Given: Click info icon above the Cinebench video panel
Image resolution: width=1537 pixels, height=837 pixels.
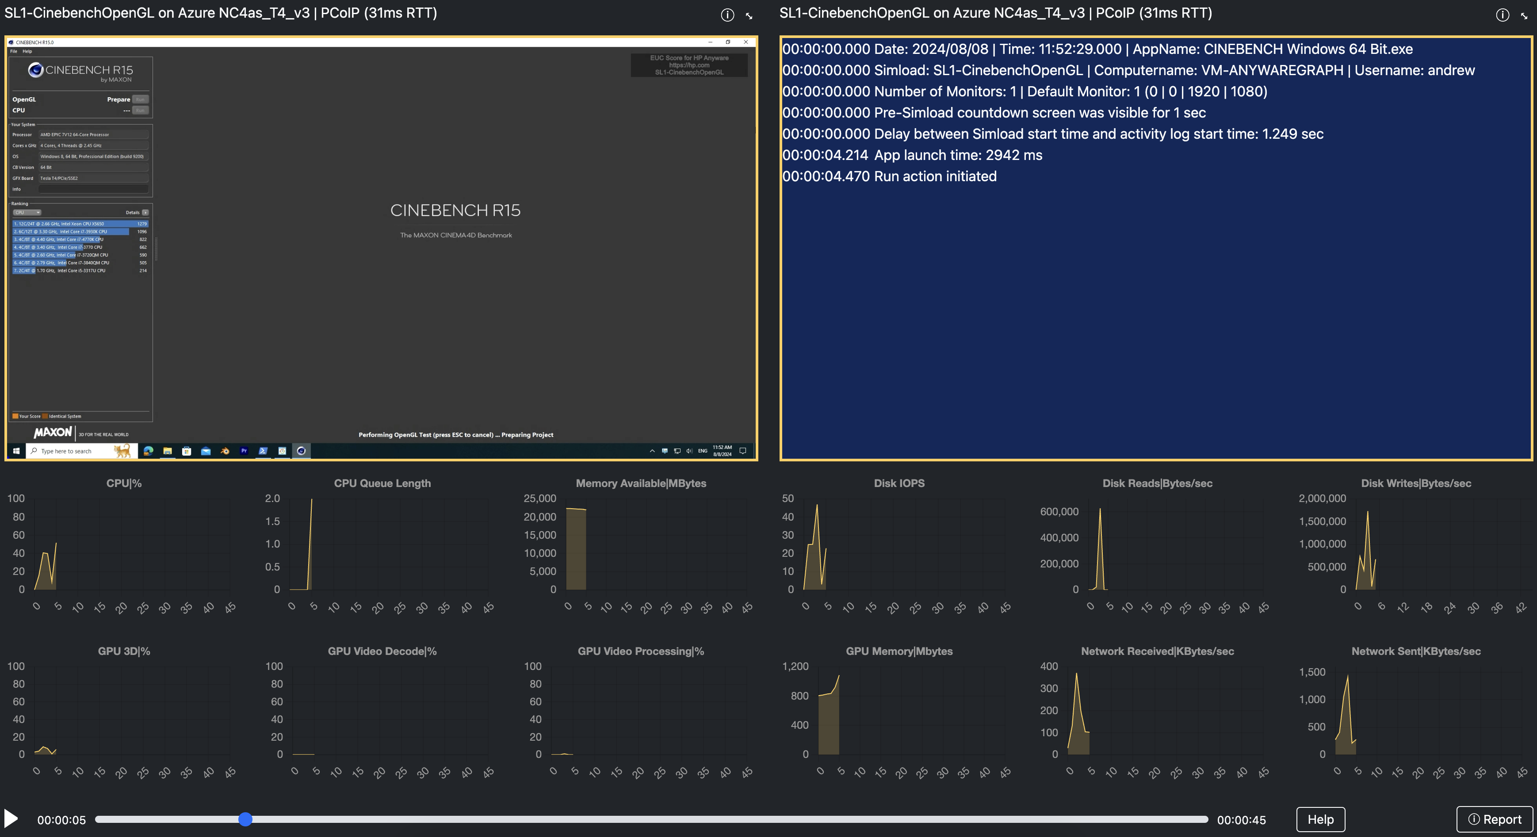Looking at the screenshot, I should [x=727, y=15].
